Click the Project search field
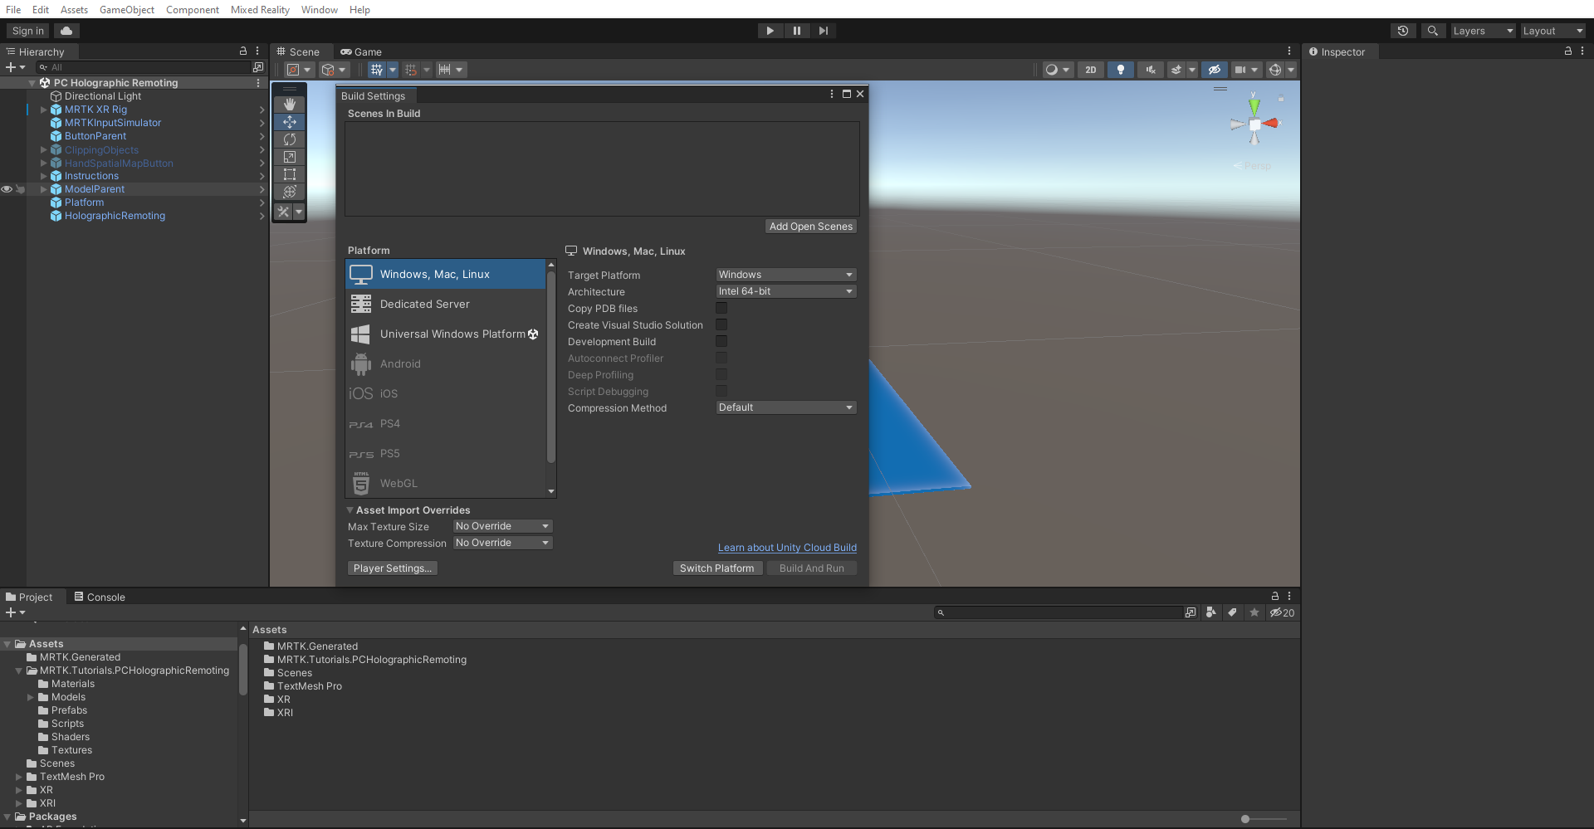Screen dimensions: 1594x829 click(x=1063, y=612)
